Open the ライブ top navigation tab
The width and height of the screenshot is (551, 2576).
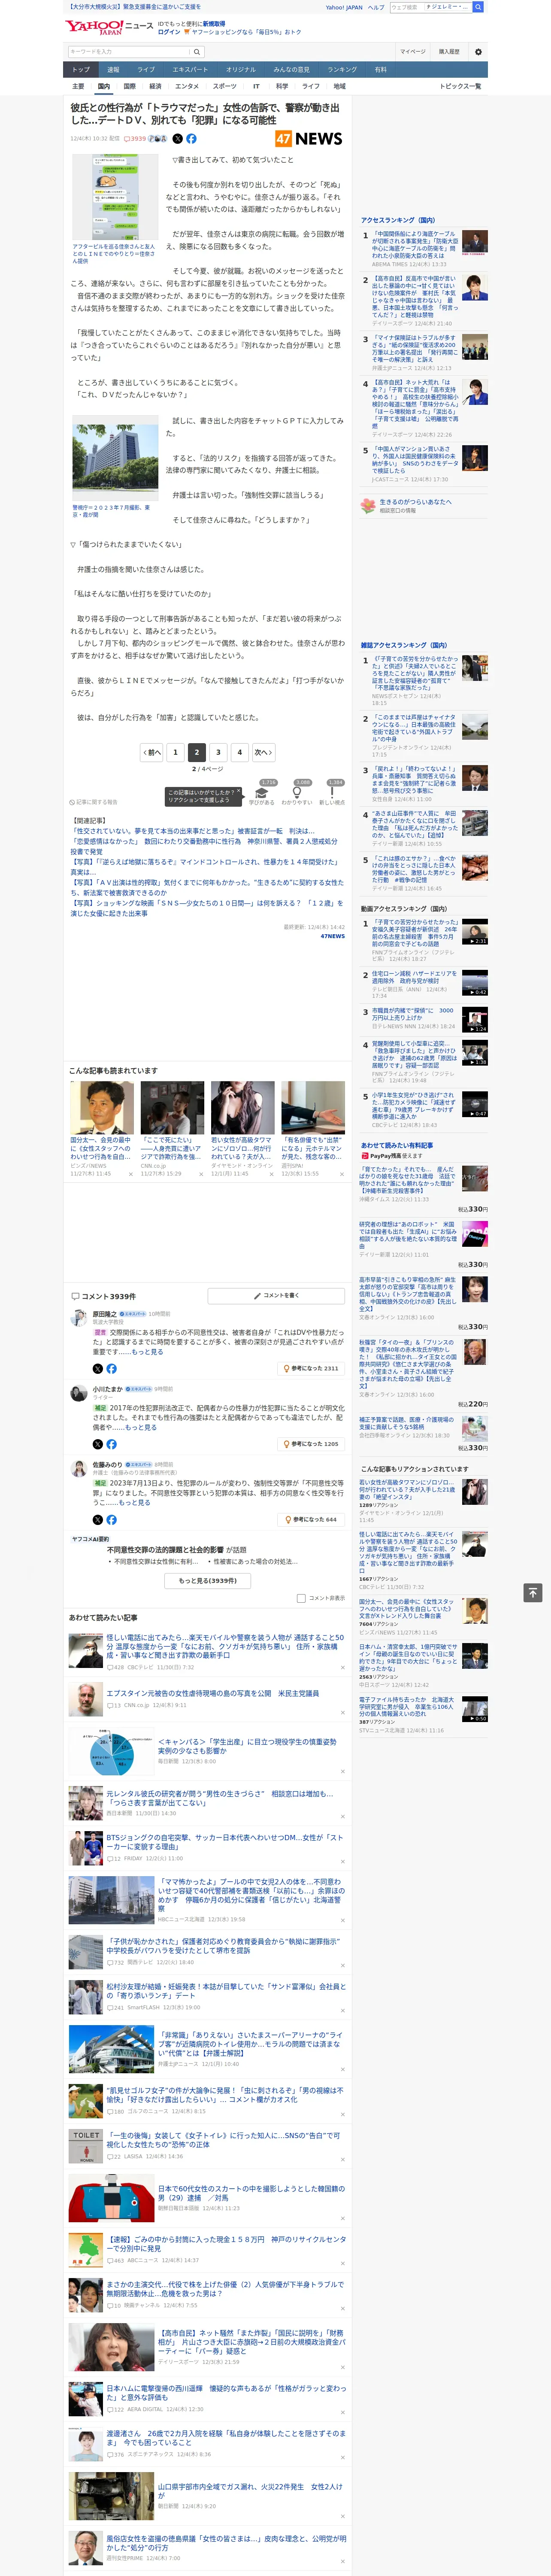click(146, 70)
